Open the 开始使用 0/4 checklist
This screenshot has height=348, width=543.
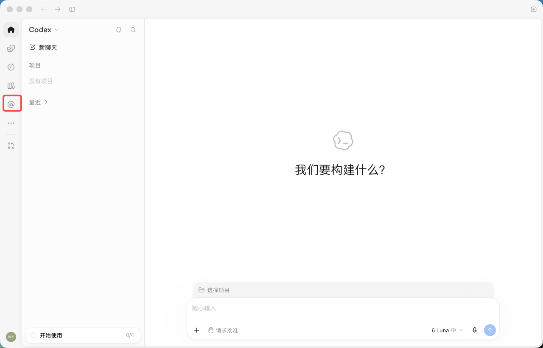tap(83, 335)
